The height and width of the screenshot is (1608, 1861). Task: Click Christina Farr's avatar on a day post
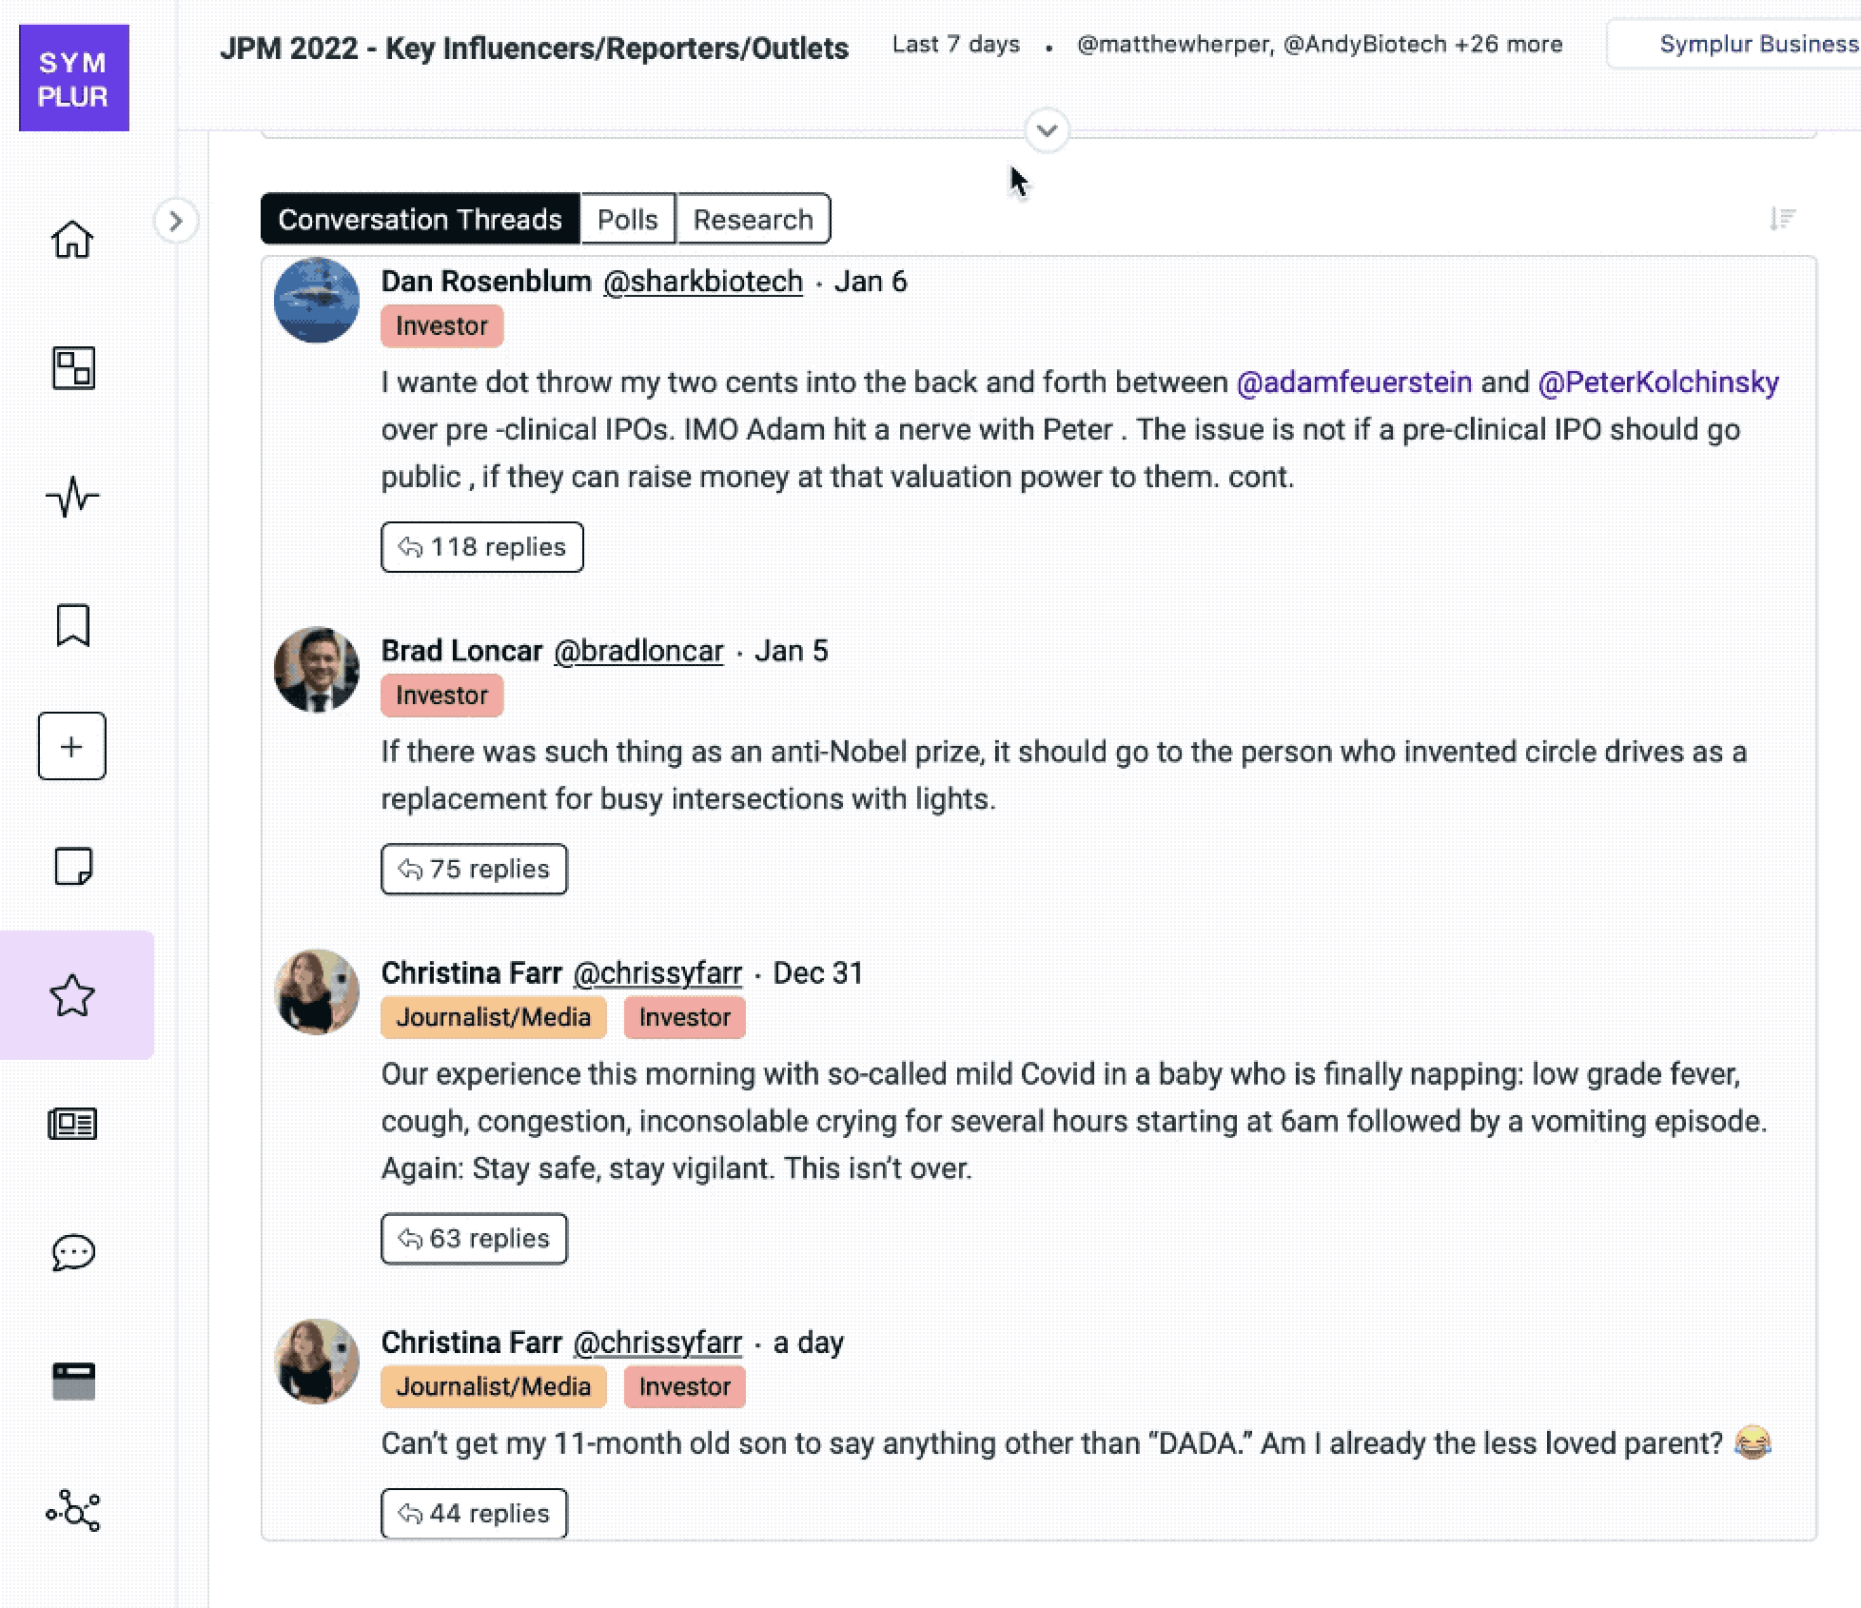pyautogui.click(x=317, y=1361)
